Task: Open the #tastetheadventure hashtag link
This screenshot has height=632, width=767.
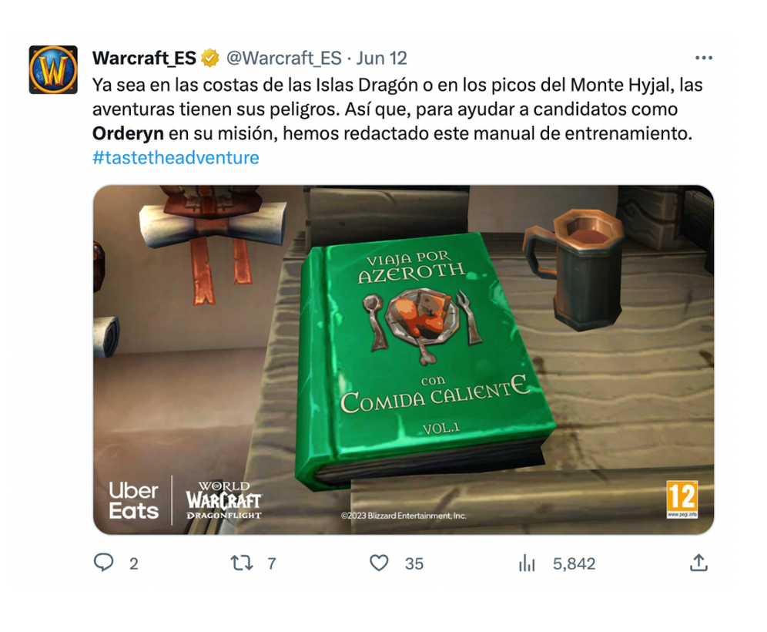Action: click(176, 158)
